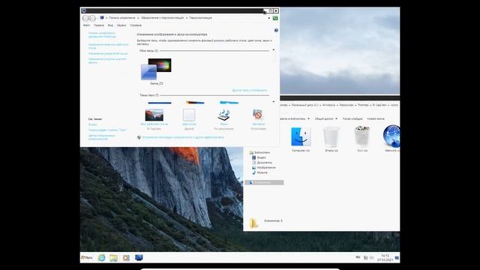Launch Internet Explorer from the taskbar
Image resolution: width=480 pixels, height=270 pixels.
(x=101, y=258)
